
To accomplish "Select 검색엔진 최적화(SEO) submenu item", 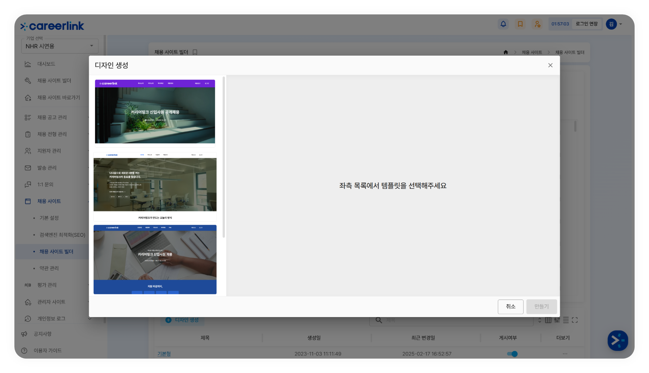I will (x=62, y=235).
